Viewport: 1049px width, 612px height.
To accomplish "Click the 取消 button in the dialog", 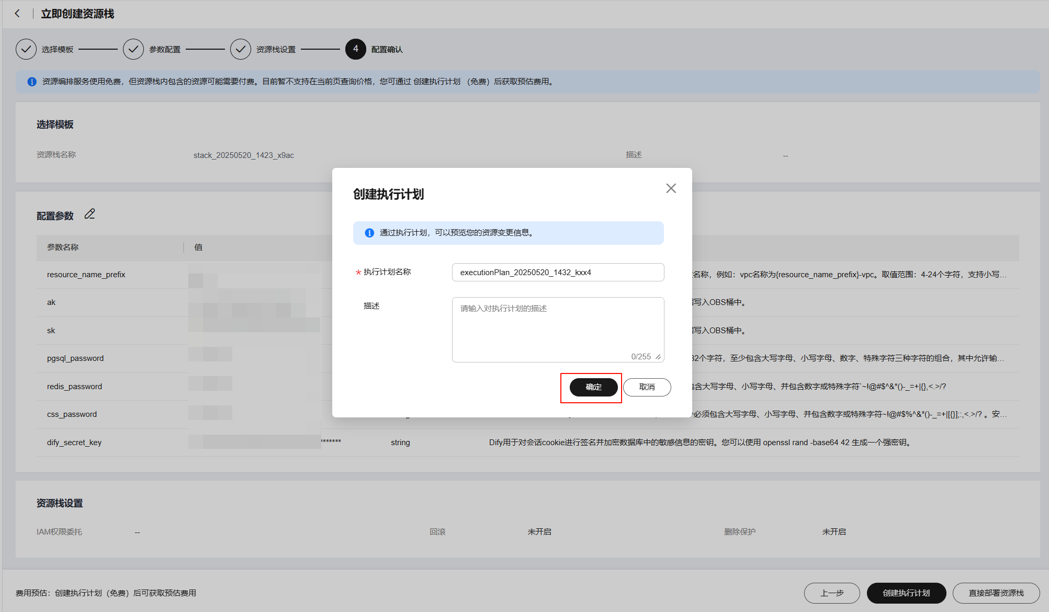I will coord(647,387).
